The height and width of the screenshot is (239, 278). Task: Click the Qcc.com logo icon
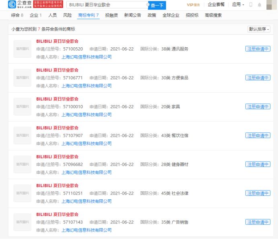point(12,4)
